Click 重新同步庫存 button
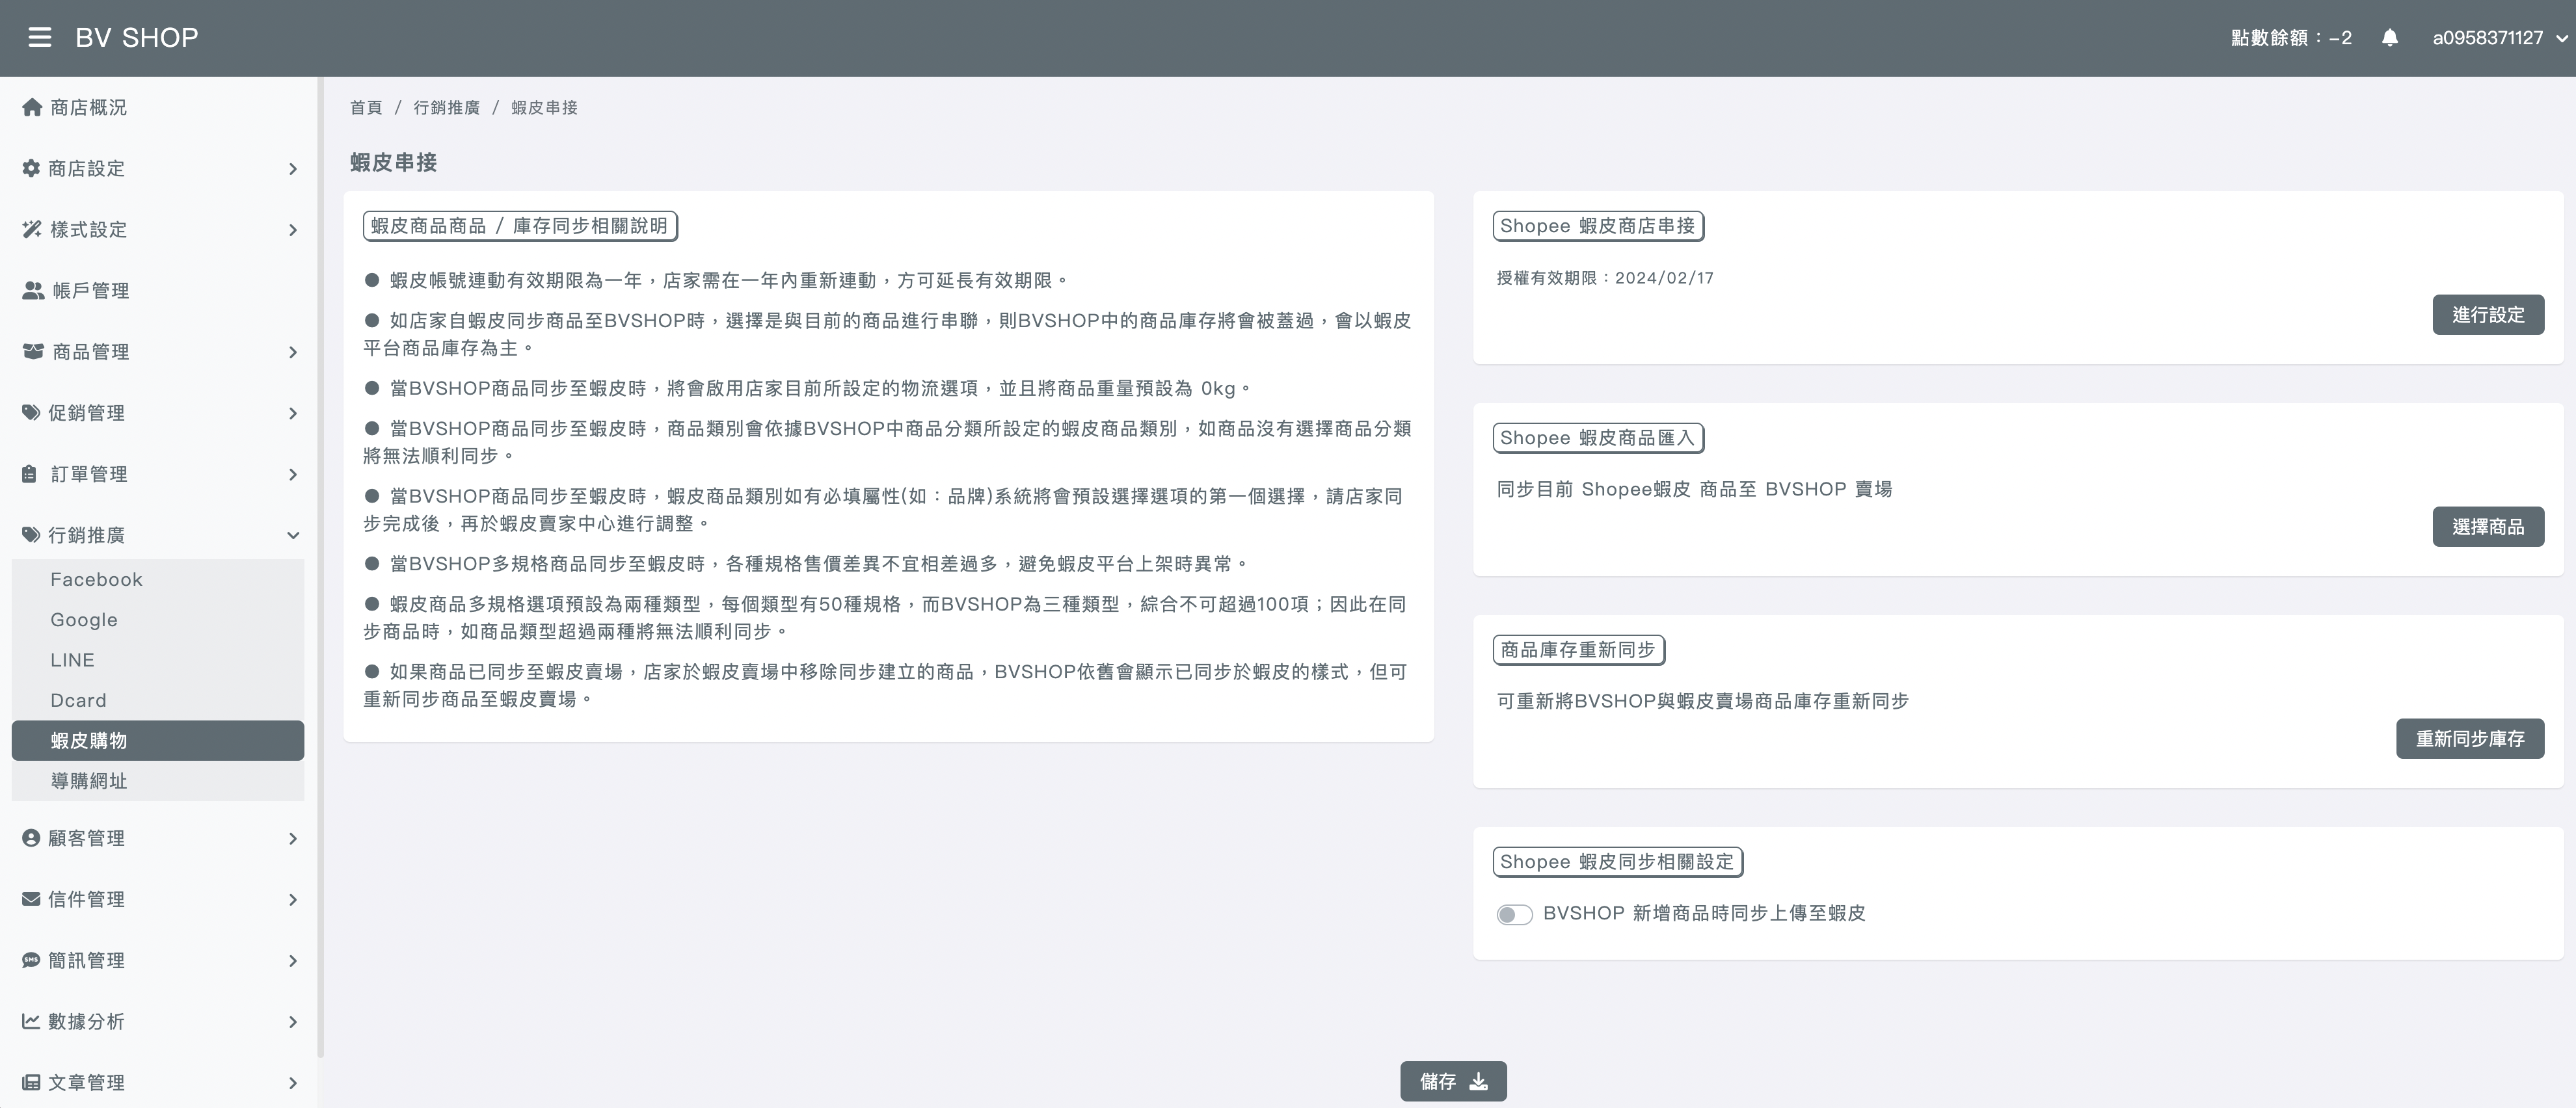Image resolution: width=2576 pixels, height=1108 pixels. coord(2470,739)
